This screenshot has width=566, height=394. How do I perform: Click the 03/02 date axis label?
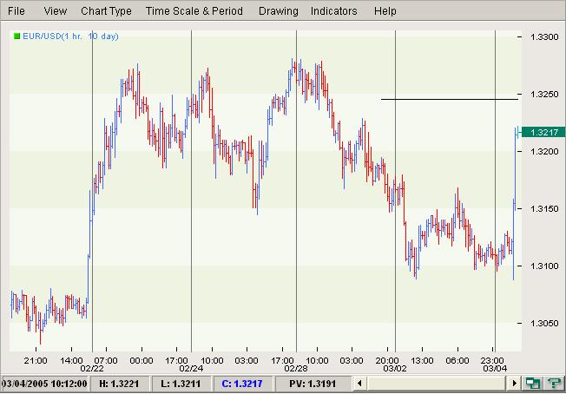(395, 368)
